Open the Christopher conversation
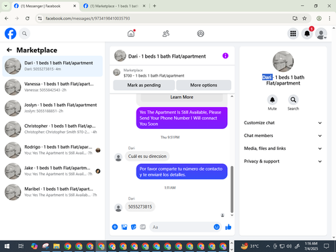 click(x=52, y=129)
